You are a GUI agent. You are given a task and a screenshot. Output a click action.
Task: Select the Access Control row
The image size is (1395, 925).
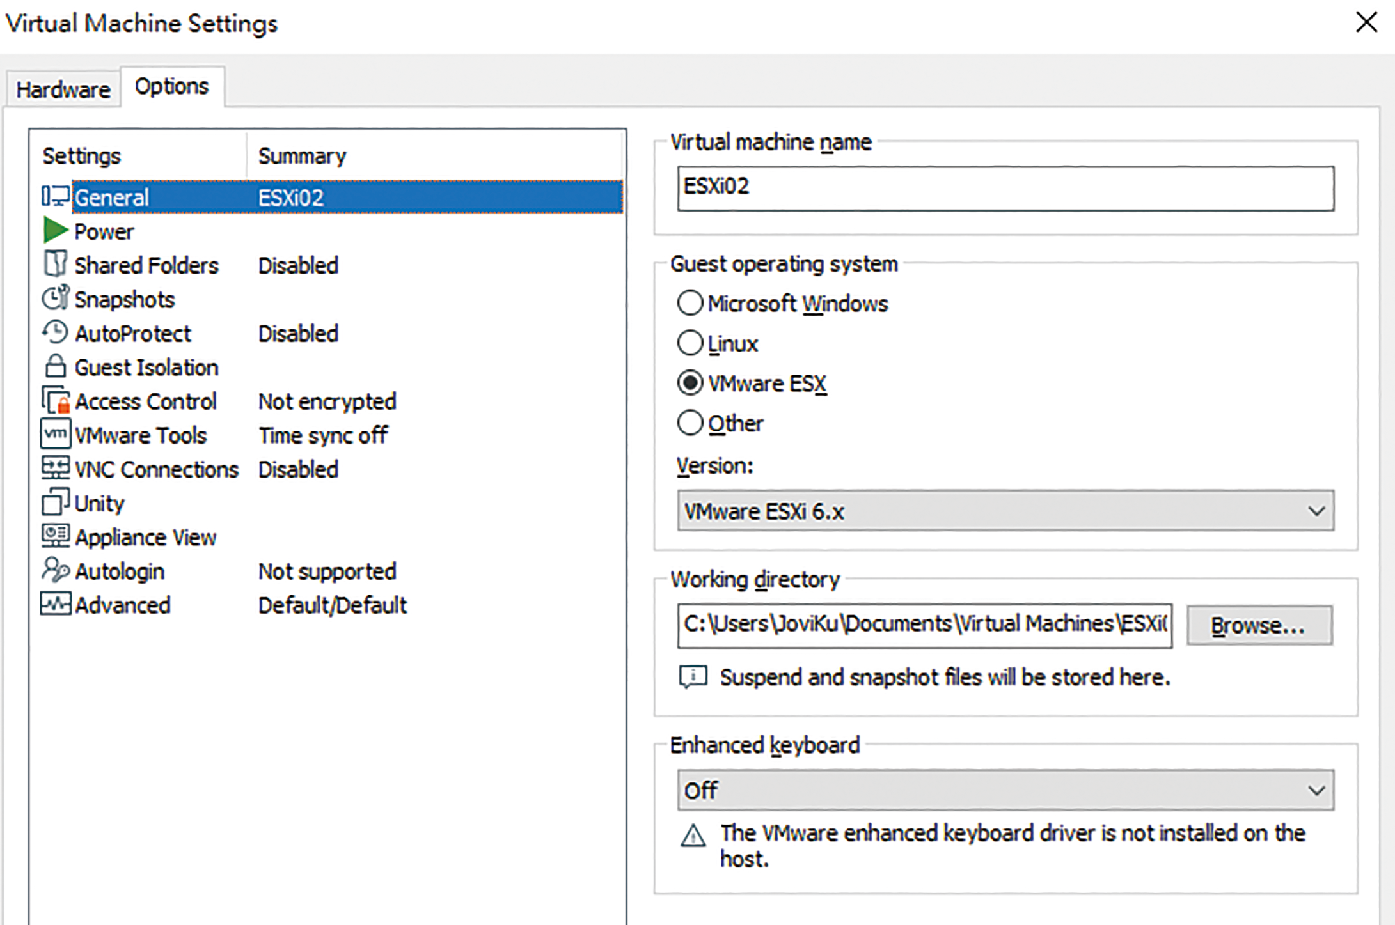pyautogui.click(x=331, y=401)
